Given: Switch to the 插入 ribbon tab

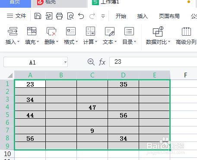Looking at the screenshot, I should [x=143, y=16].
